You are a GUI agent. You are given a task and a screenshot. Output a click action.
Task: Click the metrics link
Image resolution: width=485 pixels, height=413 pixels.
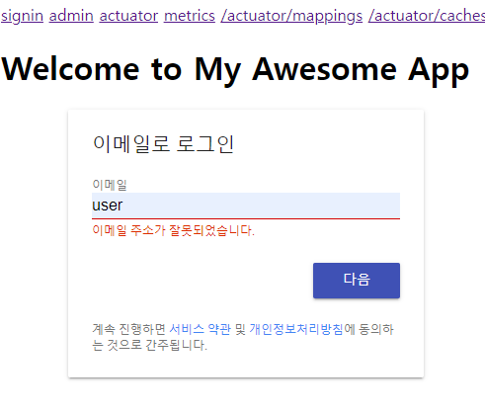(x=190, y=16)
